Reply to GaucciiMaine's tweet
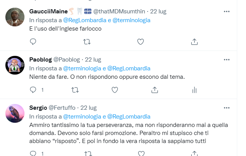The height and width of the screenshot is (156, 246). click(x=33, y=41)
